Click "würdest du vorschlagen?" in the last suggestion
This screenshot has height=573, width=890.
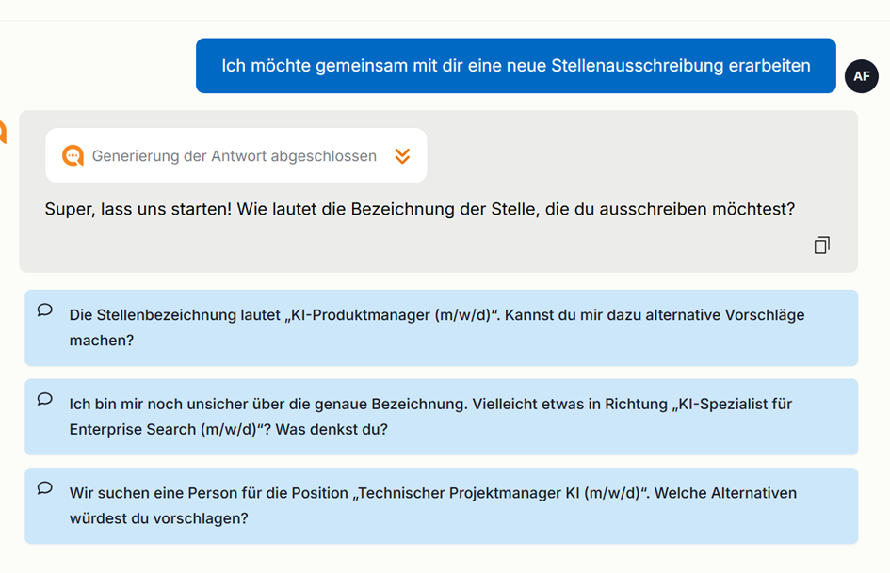tap(159, 518)
